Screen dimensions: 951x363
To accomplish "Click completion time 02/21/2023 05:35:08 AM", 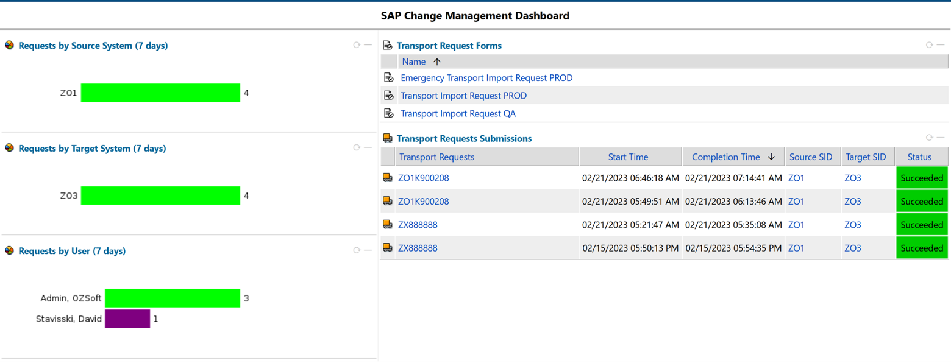I will pyautogui.click(x=733, y=225).
